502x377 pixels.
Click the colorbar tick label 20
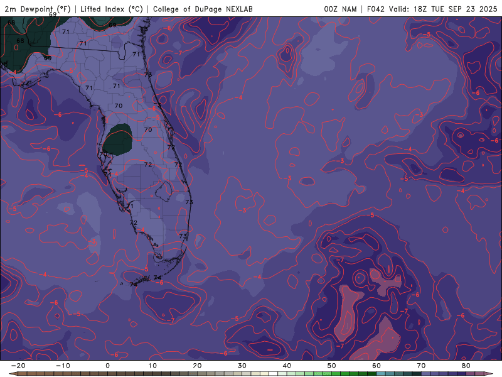tap(197, 366)
